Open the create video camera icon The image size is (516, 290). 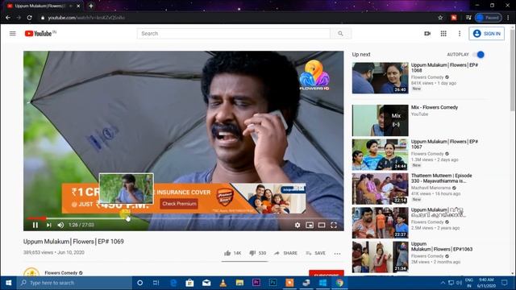pos(427,34)
